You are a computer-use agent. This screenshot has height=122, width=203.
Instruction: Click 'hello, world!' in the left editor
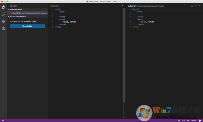point(69,22)
